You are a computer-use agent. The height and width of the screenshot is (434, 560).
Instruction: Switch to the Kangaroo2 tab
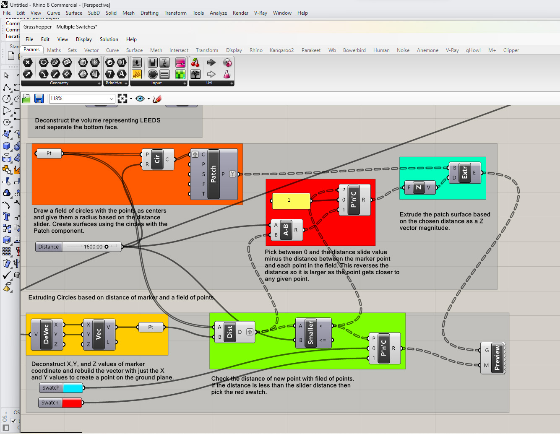coord(281,50)
